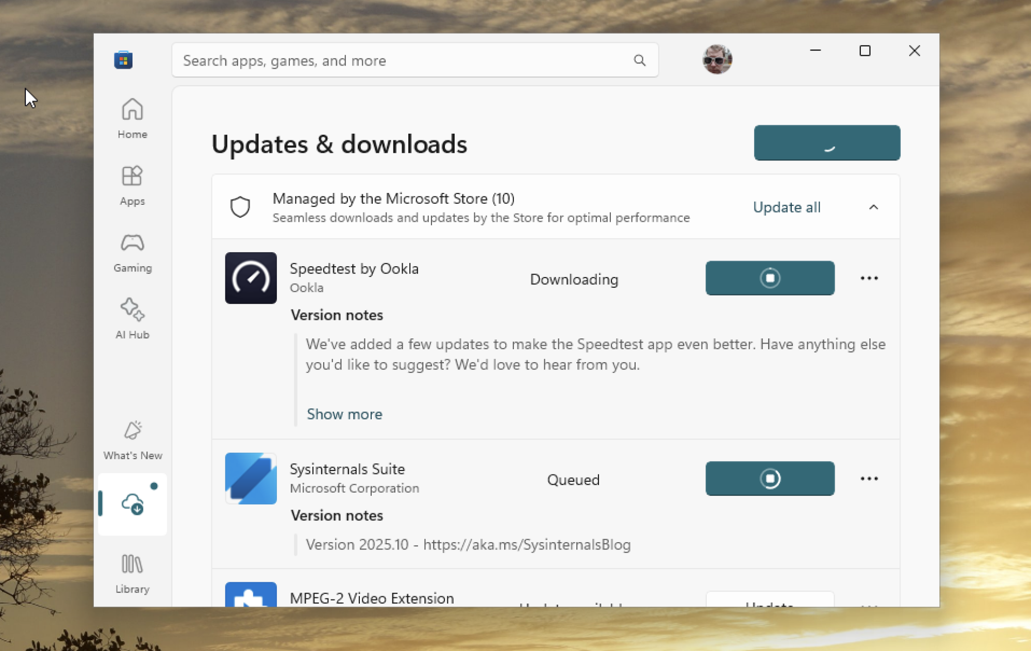Image resolution: width=1031 pixels, height=651 pixels.
Task: Click the Update all link
Action: 787,207
